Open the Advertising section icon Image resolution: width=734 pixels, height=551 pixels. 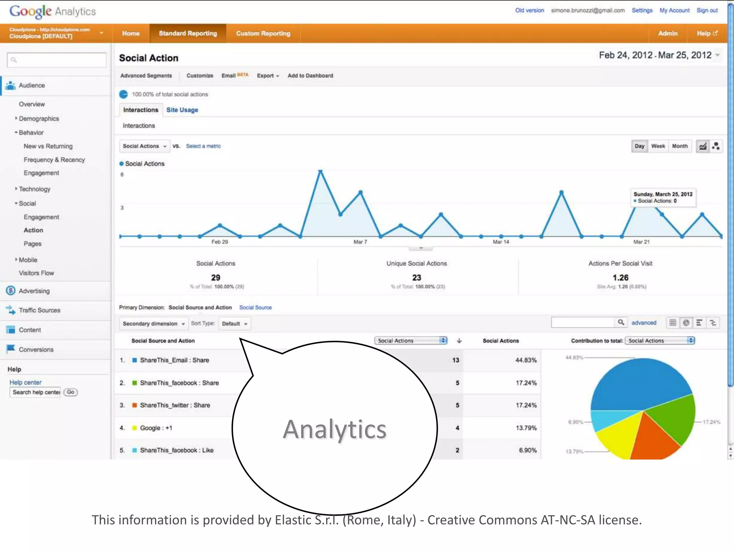(11, 291)
